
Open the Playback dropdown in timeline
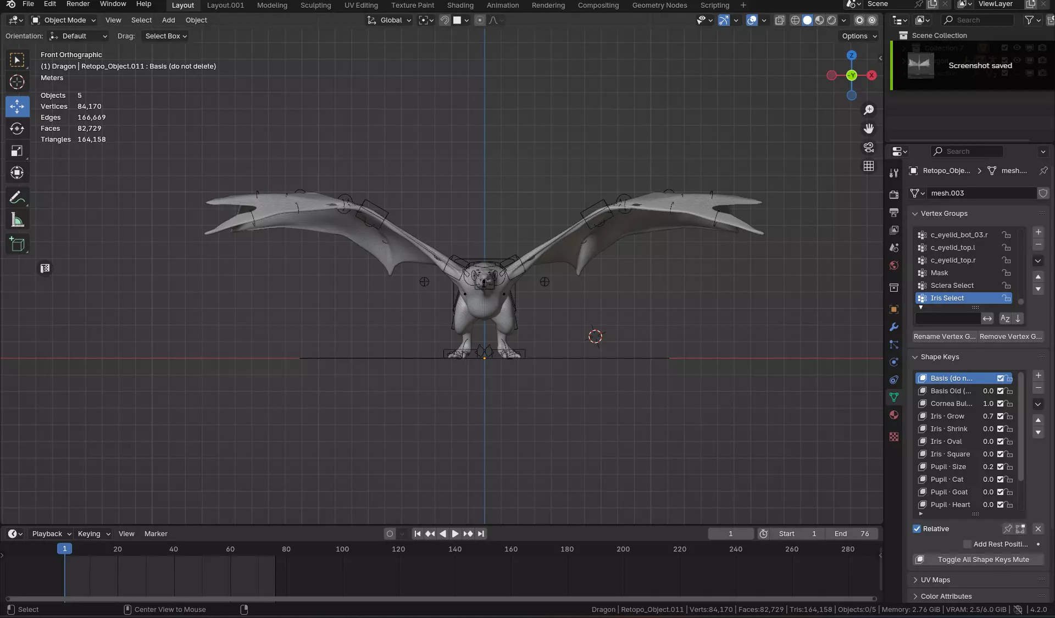(51, 534)
